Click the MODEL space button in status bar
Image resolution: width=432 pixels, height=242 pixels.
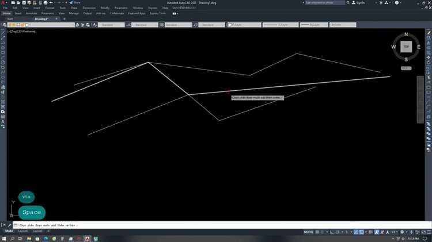click(x=308, y=232)
